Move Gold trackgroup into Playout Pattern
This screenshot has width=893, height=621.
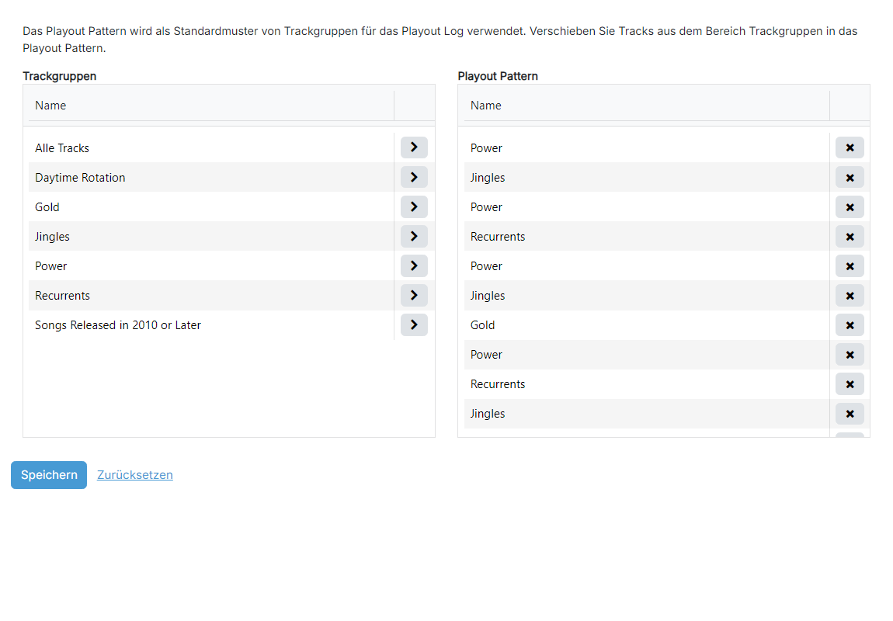[x=414, y=206]
